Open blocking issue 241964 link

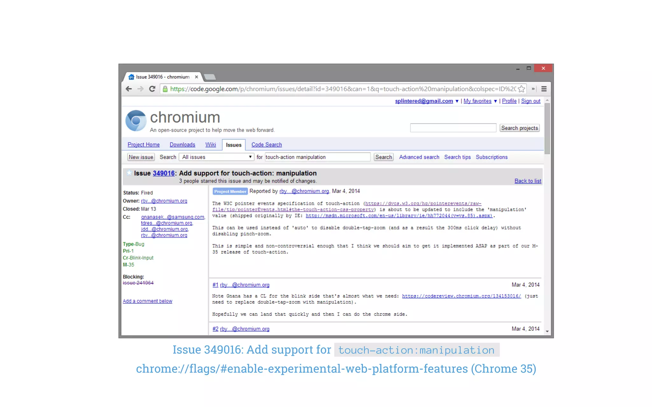click(138, 283)
